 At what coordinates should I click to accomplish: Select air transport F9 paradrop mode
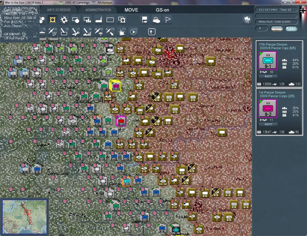[x=99, y=32]
